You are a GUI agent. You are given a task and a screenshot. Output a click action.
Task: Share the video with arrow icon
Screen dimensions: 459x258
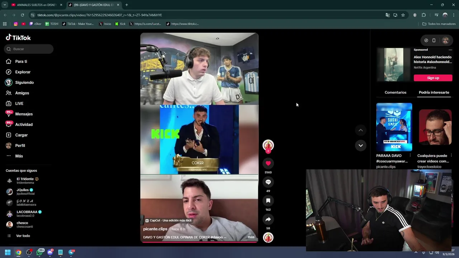(268, 219)
